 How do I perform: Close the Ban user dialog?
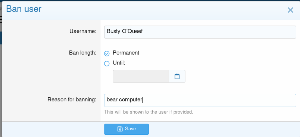click(x=290, y=10)
